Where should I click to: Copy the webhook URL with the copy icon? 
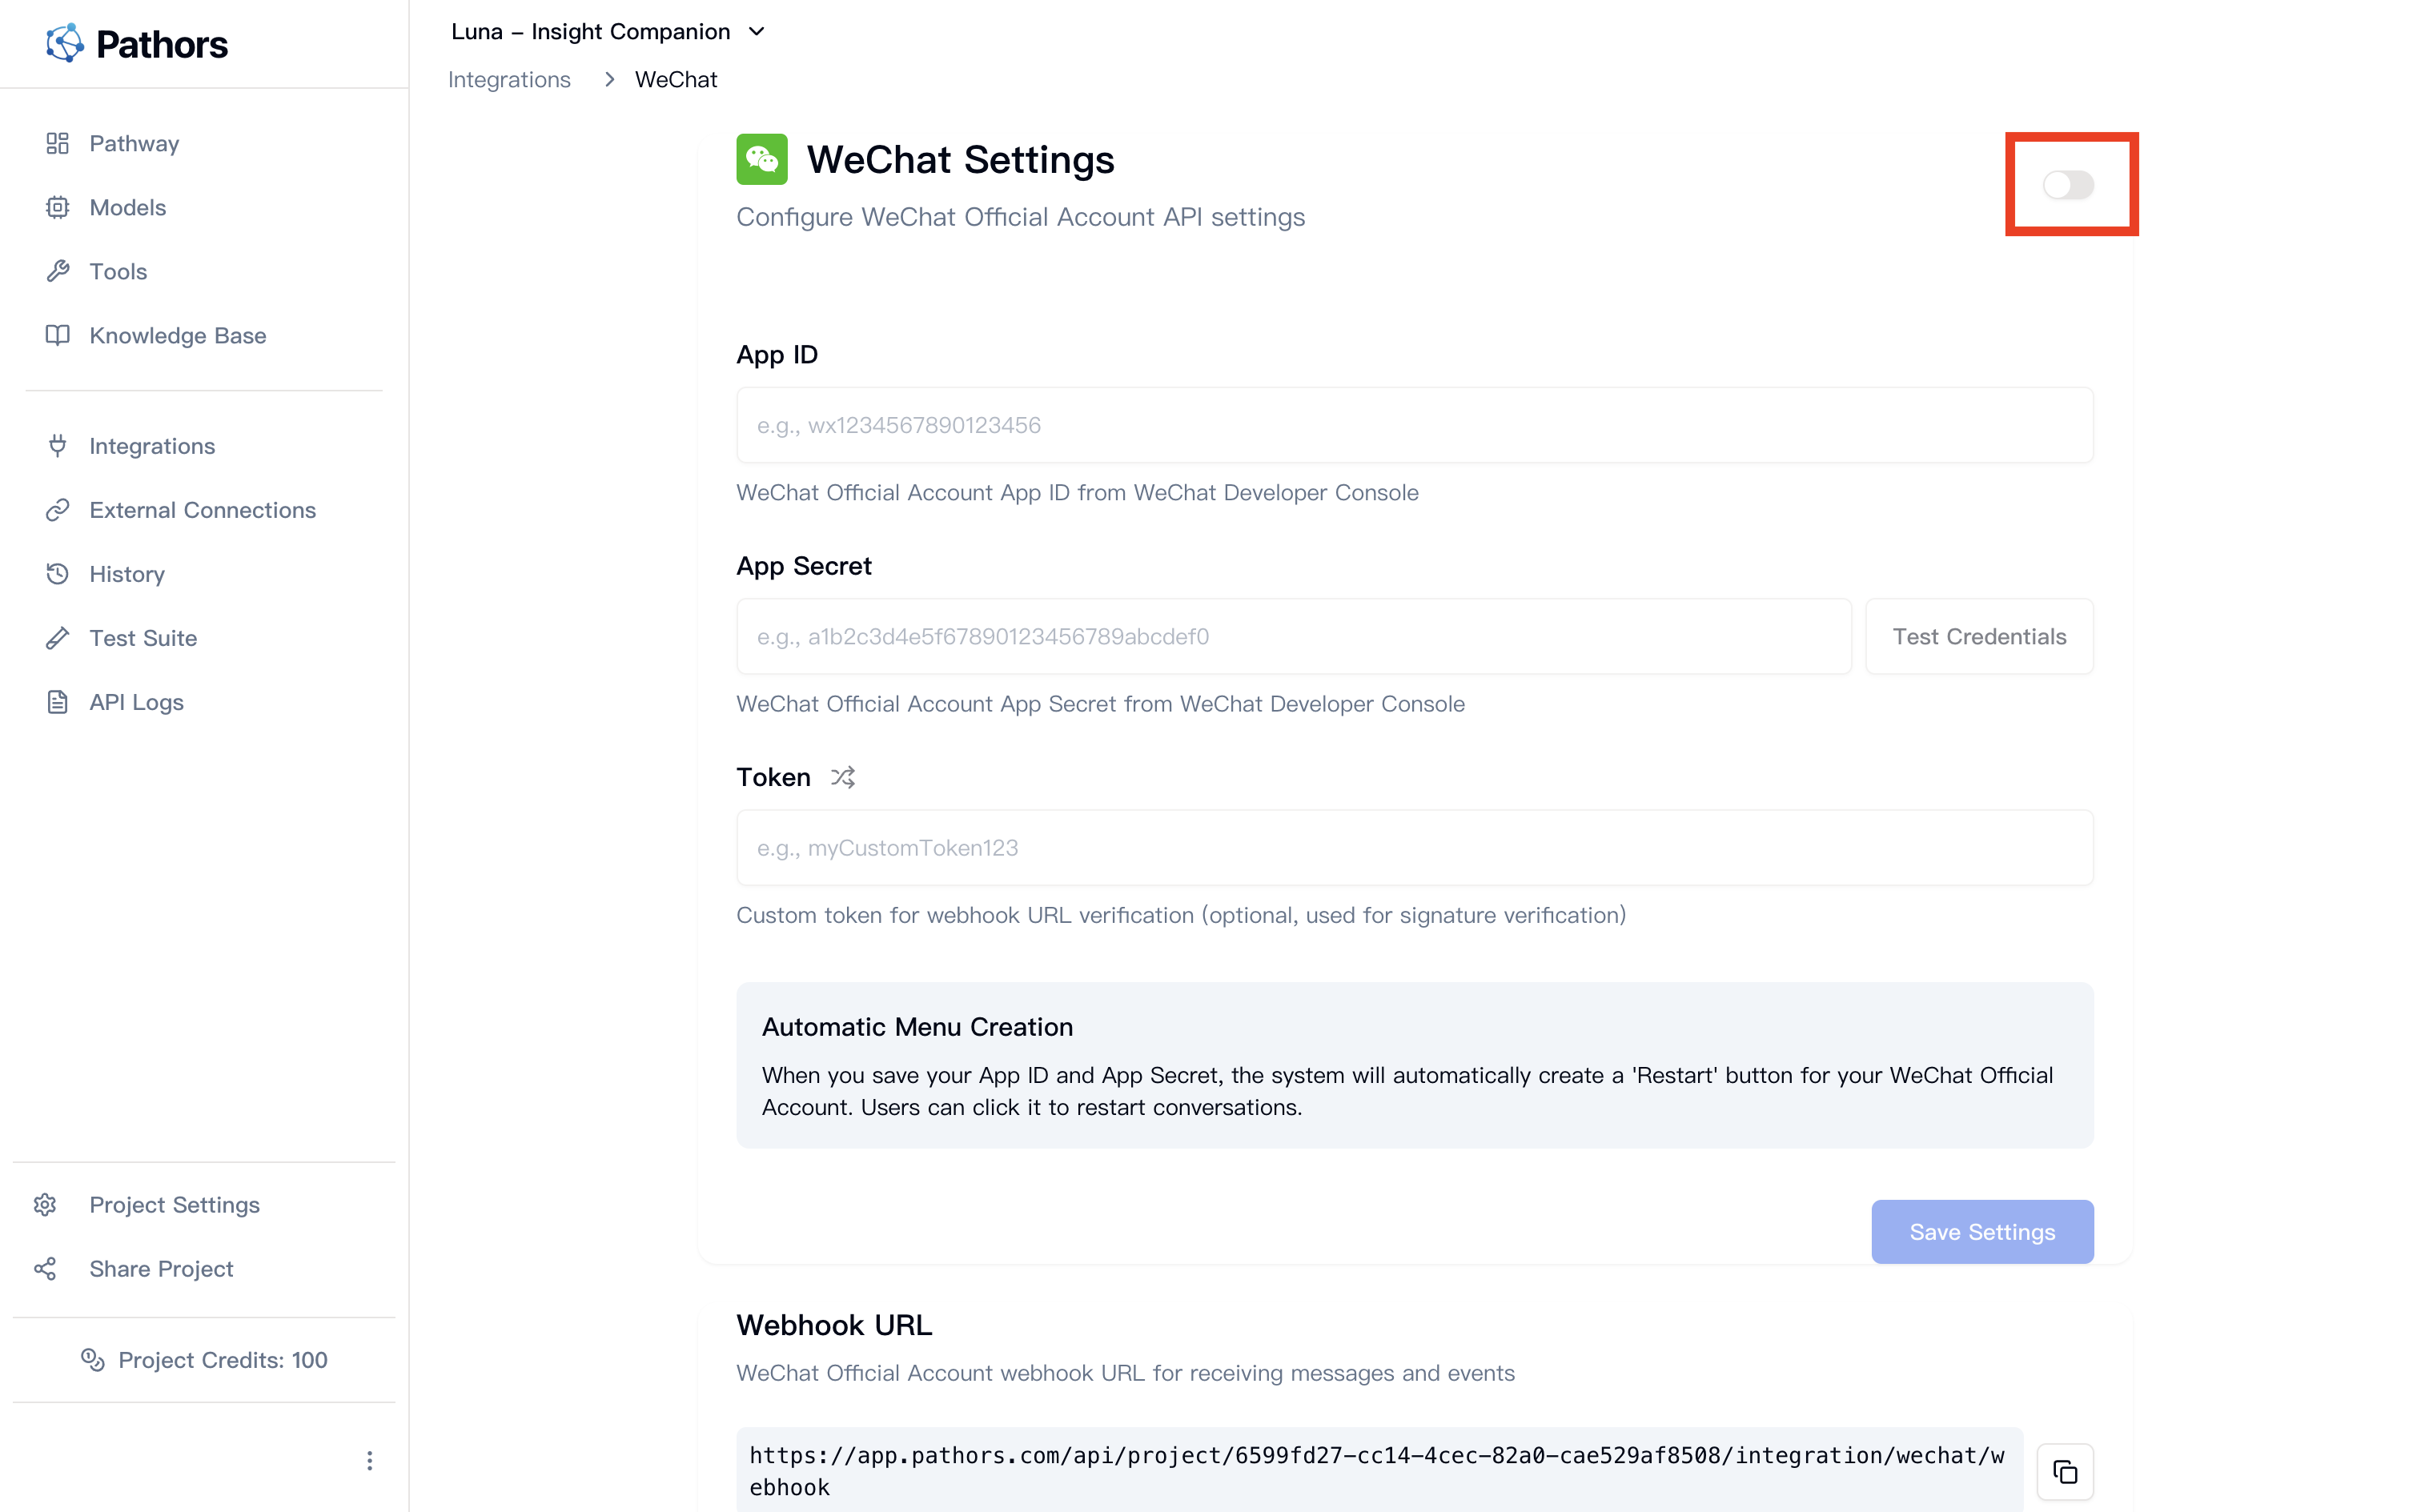2066,1471
